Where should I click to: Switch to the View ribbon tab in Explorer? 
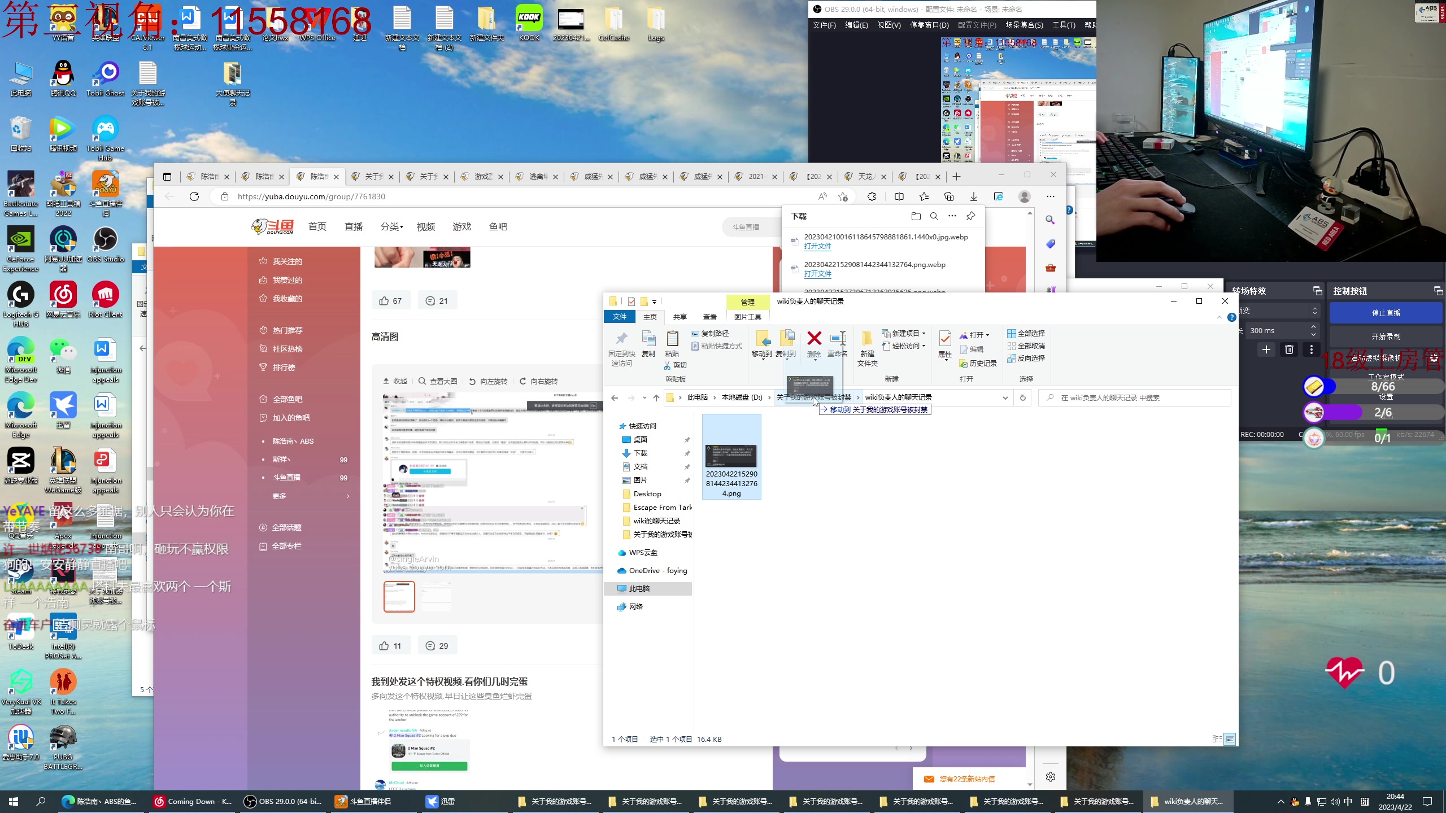(709, 317)
